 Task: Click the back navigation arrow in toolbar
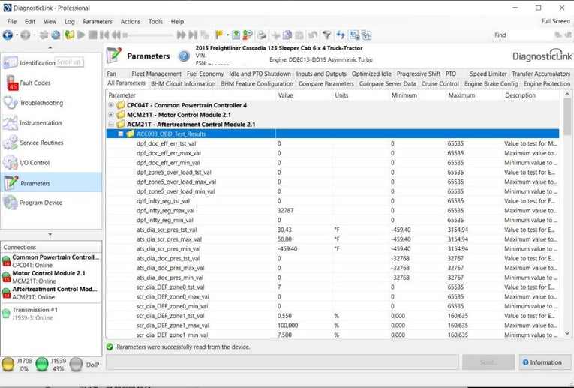[x=8, y=35]
